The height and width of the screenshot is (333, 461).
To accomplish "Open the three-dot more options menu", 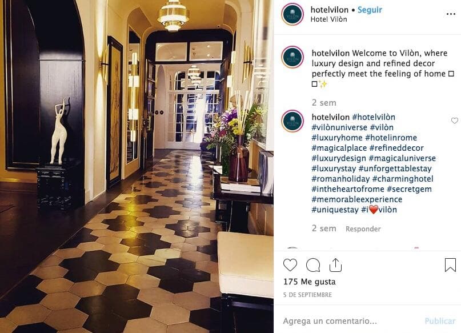I will pos(451,14).
